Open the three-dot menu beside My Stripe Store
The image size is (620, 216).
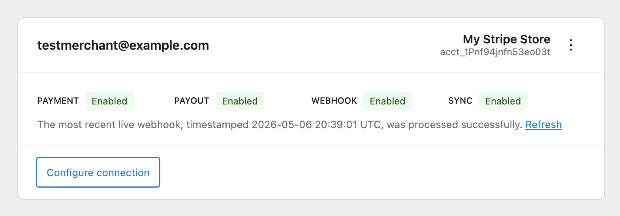571,45
